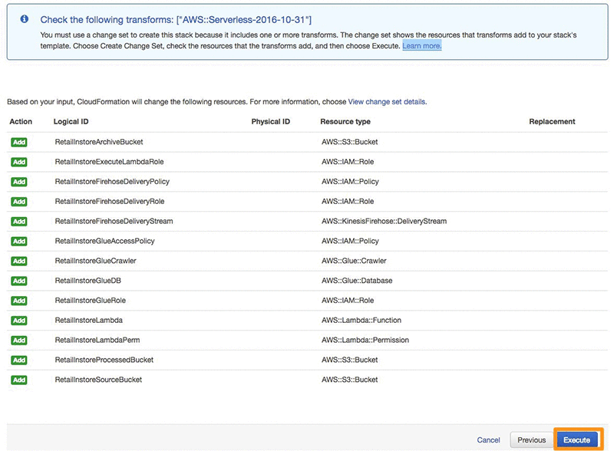Click the Add badge for RetailInstoreFirehoseDeliveryStream
This screenshot has width=614, height=451.
point(18,221)
